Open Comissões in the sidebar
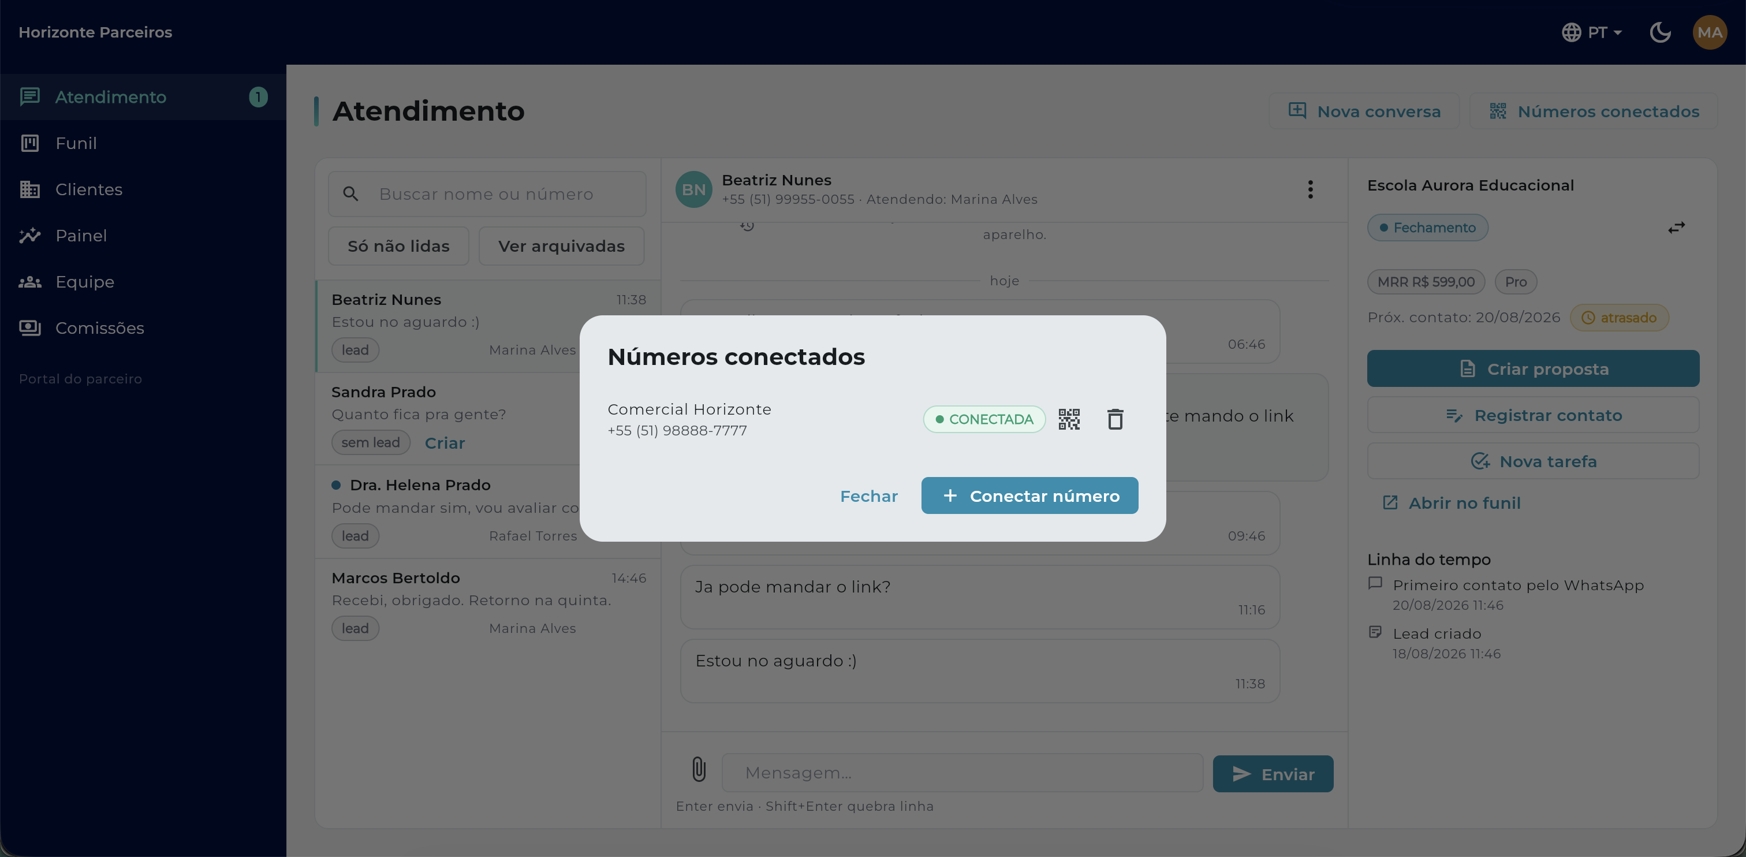1746x857 pixels. pyautogui.click(x=143, y=327)
